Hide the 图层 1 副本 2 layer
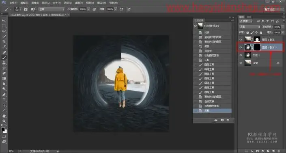Screen dimensions: 286x153 pyautogui.click(x=241, y=47)
